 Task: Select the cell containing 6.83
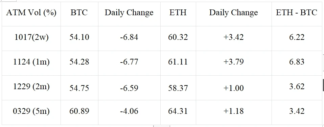pyautogui.click(x=297, y=63)
